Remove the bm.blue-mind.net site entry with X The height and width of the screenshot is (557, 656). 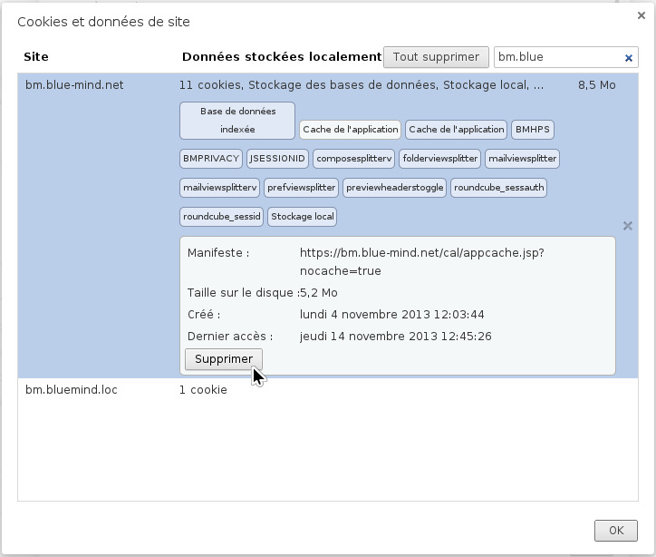coord(627,226)
